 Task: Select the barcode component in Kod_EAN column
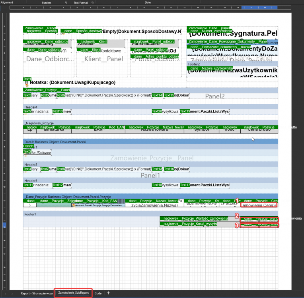tap(121, 201)
